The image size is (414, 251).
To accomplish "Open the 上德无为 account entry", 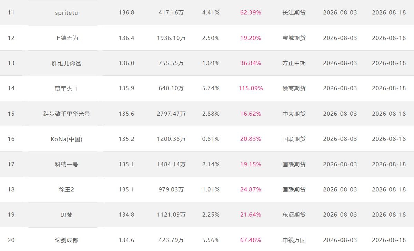I will [67, 38].
